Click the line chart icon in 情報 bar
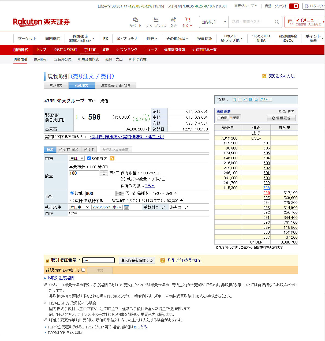325x341 pixels. pyautogui.click(x=245, y=99)
